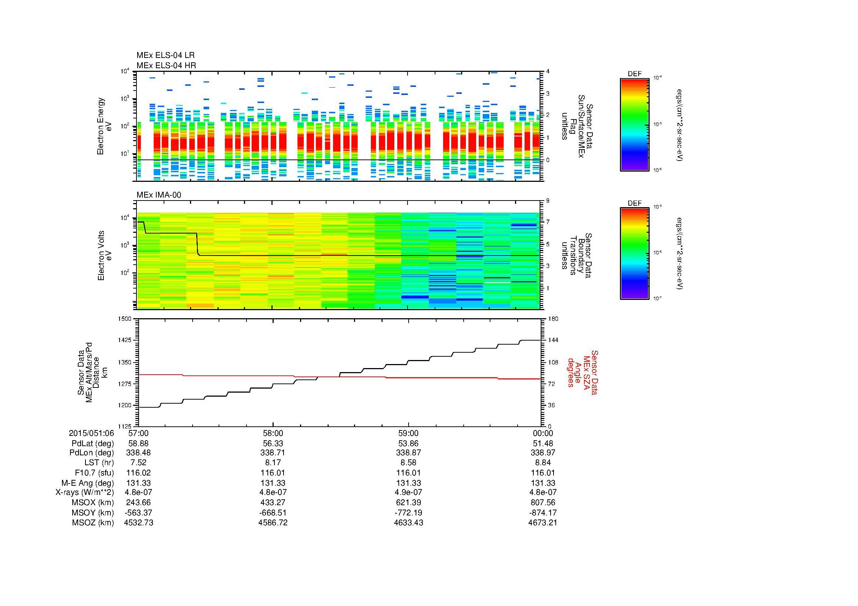Click PdLat value "51.48"

point(543,444)
